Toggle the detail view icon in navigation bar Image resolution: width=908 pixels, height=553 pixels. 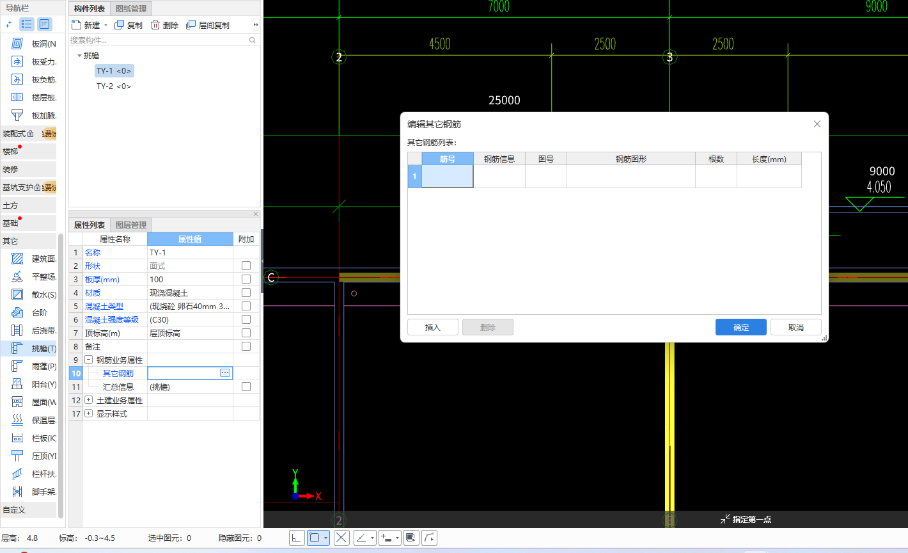click(x=44, y=24)
